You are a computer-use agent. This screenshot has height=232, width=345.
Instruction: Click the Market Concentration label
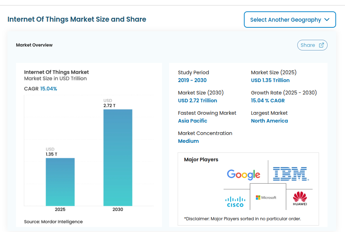tap(205, 133)
